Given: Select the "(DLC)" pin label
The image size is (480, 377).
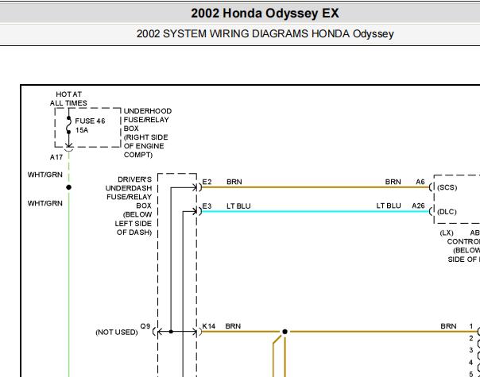Looking at the screenshot, I should click(x=447, y=212).
